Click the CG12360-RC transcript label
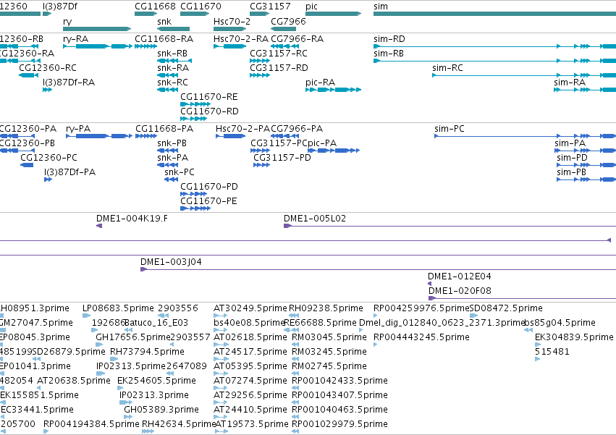This screenshot has height=435, width=616. point(48,68)
